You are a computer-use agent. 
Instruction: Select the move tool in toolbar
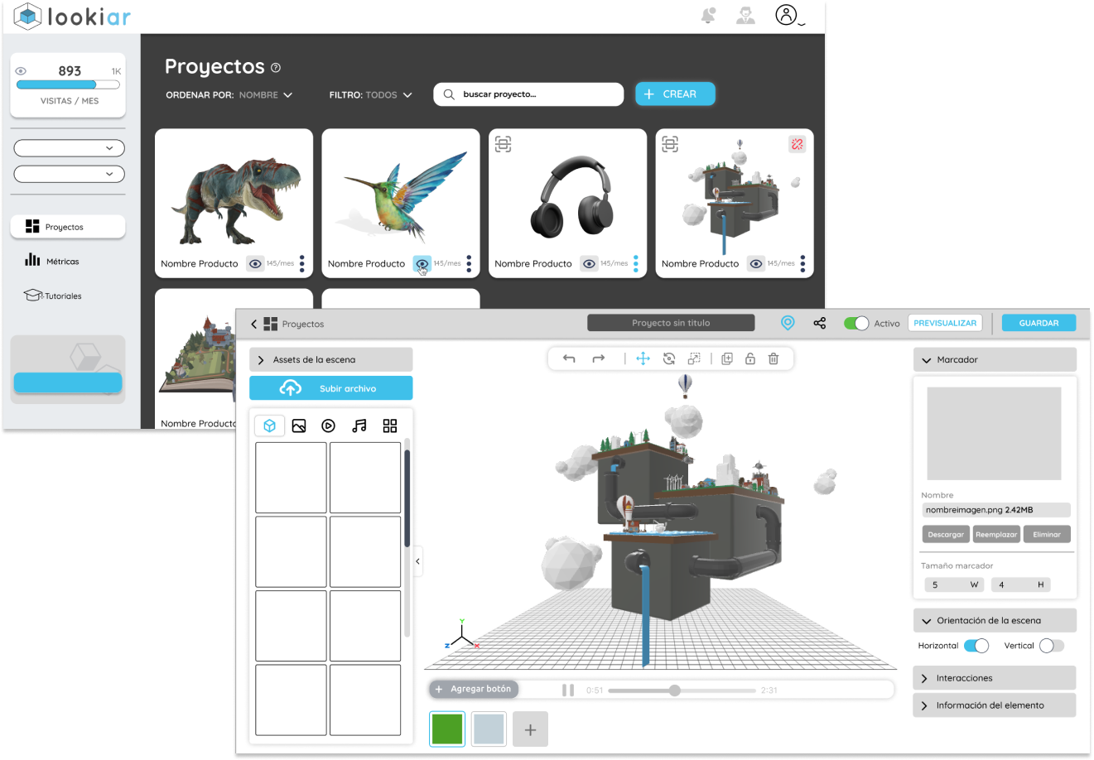tap(643, 358)
